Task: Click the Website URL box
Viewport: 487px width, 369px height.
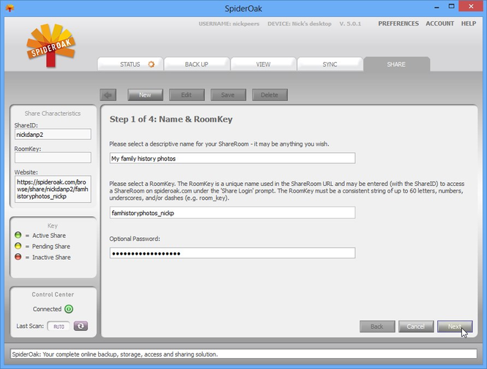Action: coord(53,189)
